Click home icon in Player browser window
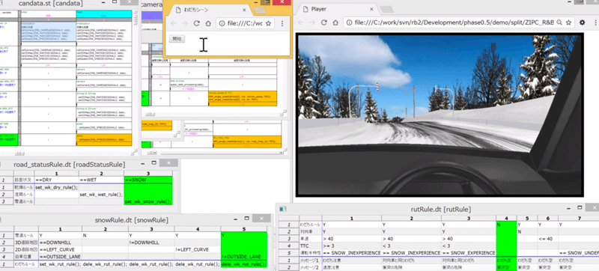Image resolution: width=599 pixels, height=271 pixels. click(x=335, y=22)
